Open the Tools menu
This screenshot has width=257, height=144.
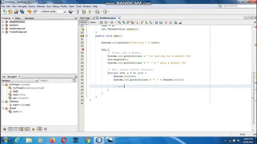pyautogui.click(x=79, y=6)
